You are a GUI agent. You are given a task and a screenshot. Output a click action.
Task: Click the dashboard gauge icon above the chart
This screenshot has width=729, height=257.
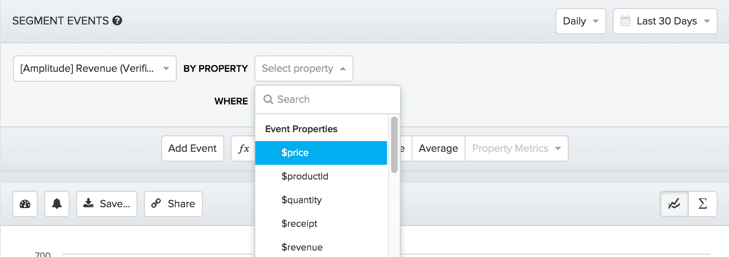(25, 204)
